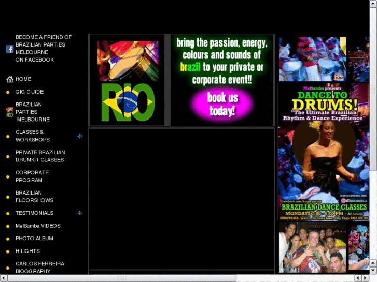
Task: Open Classes & Workshops menu item
Action: (33, 136)
